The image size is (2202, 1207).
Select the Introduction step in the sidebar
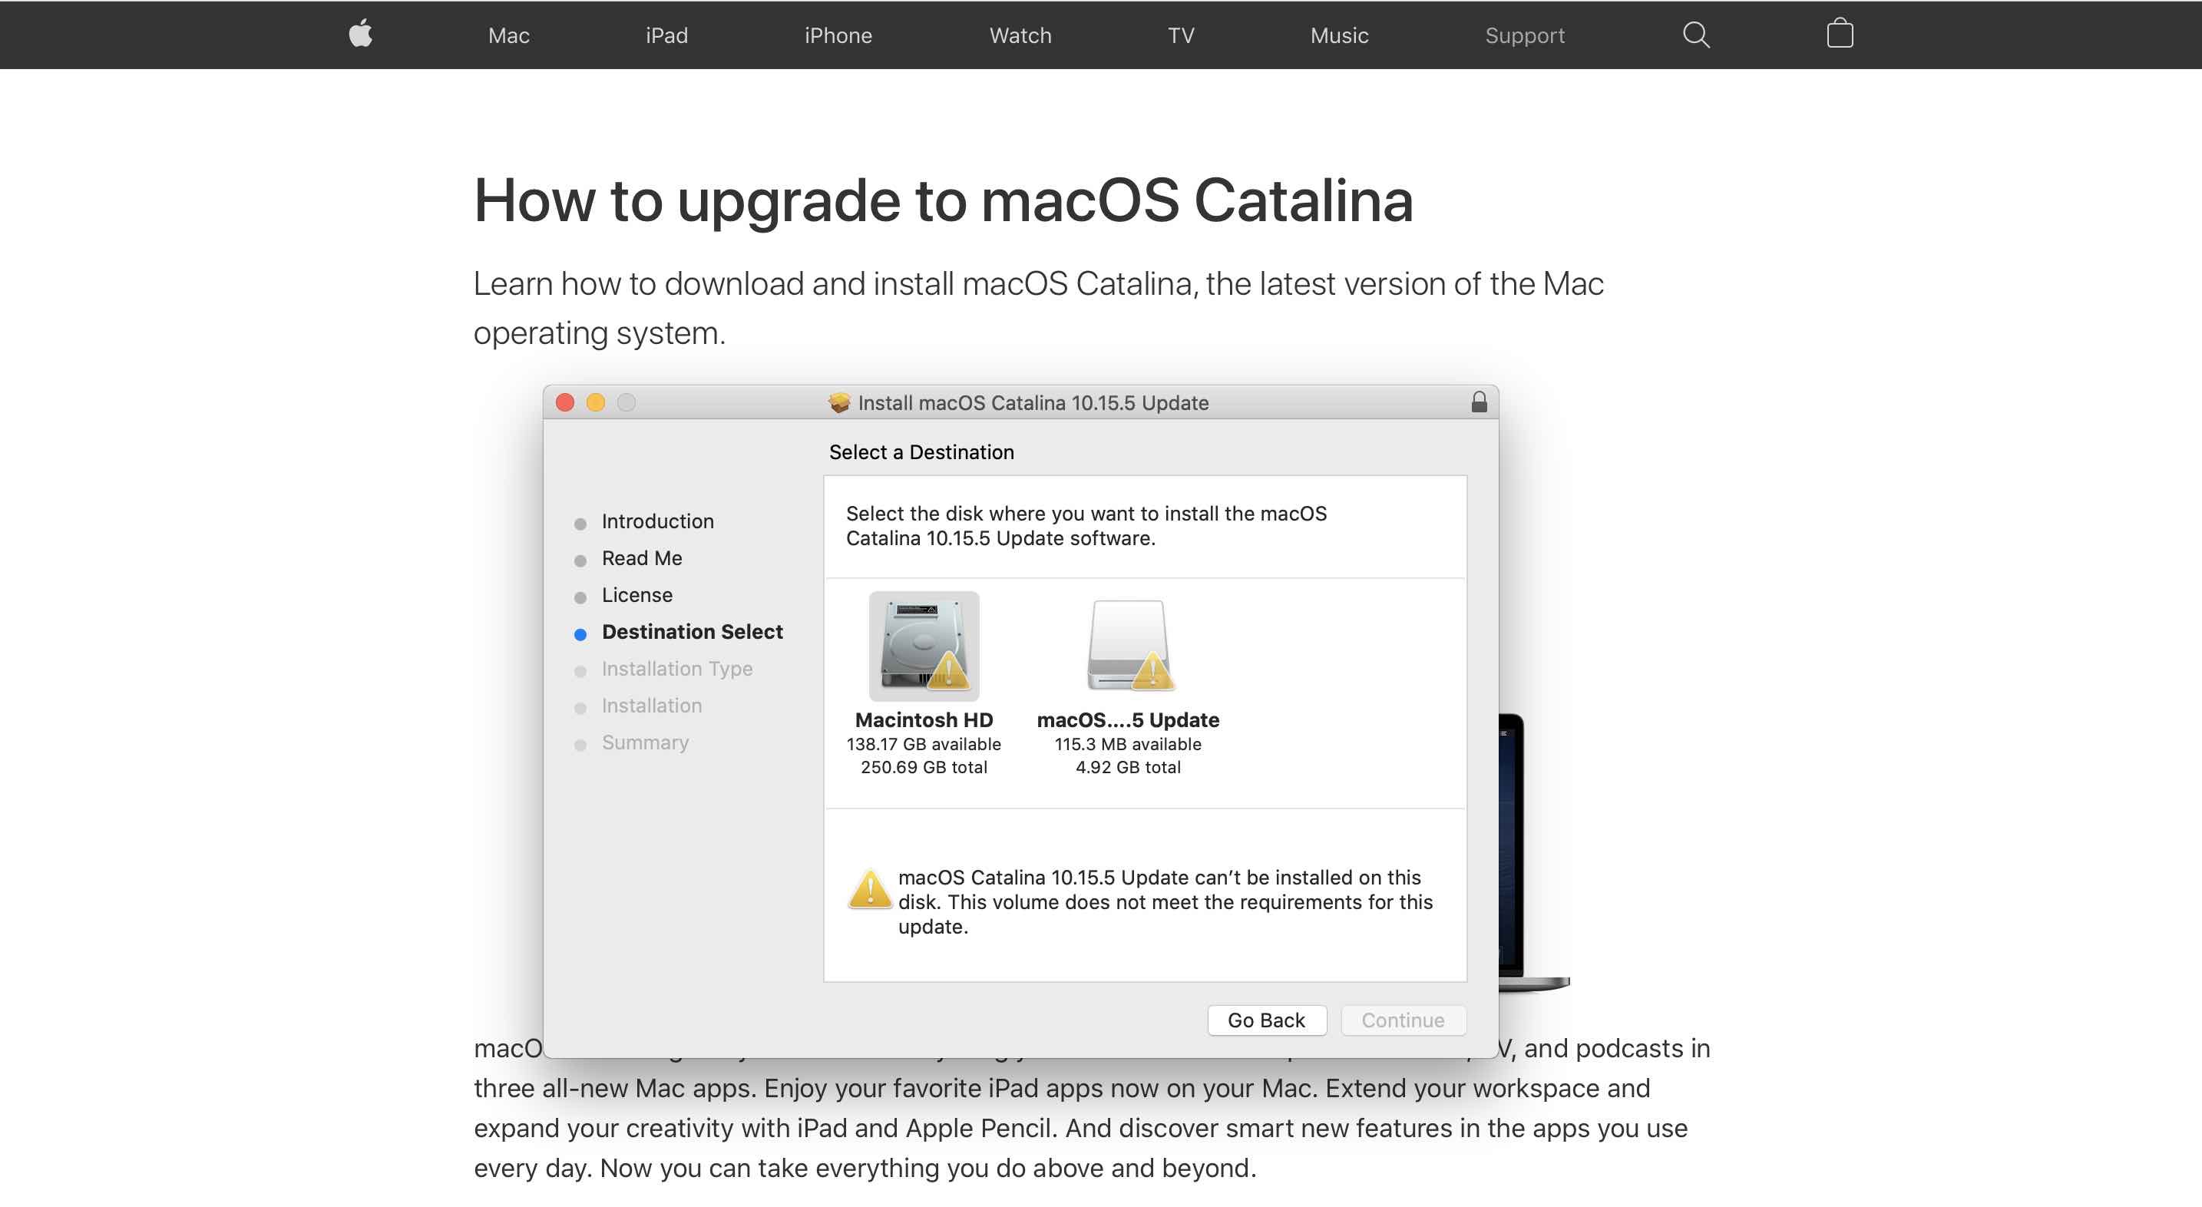coord(656,521)
